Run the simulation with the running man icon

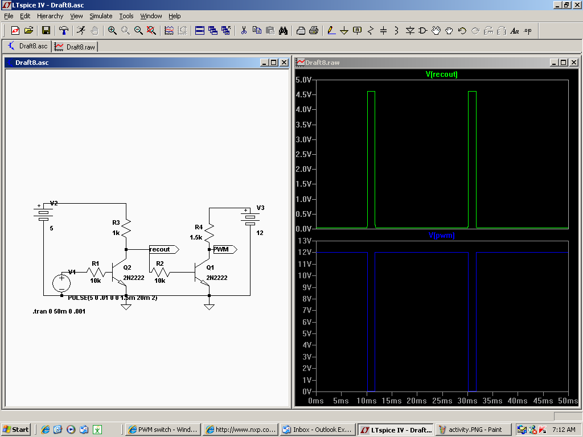81,31
